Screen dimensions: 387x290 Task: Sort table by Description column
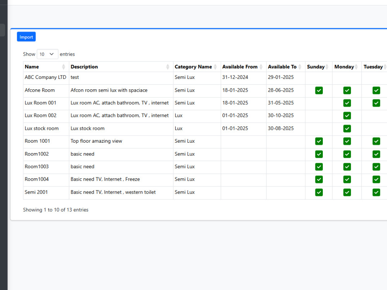(x=121, y=67)
